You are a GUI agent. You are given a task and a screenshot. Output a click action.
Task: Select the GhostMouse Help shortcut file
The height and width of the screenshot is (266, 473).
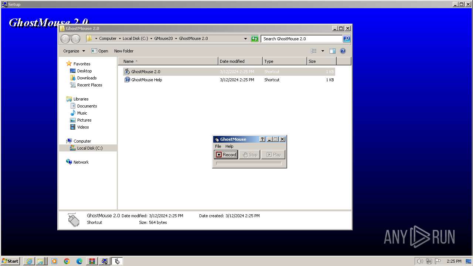[x=229, y=80]
